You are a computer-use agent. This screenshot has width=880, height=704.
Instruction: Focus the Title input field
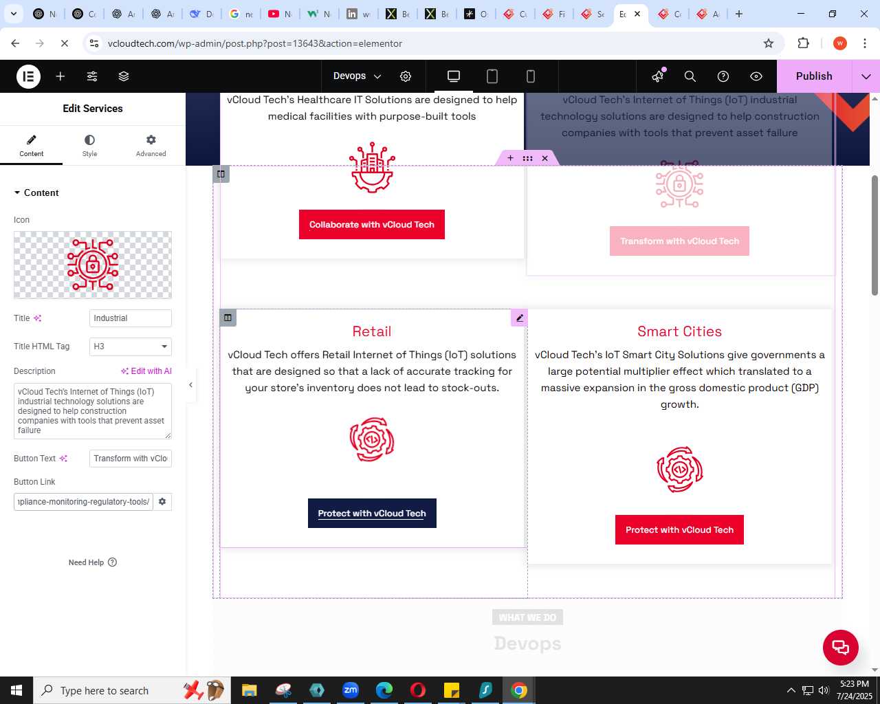131,318
